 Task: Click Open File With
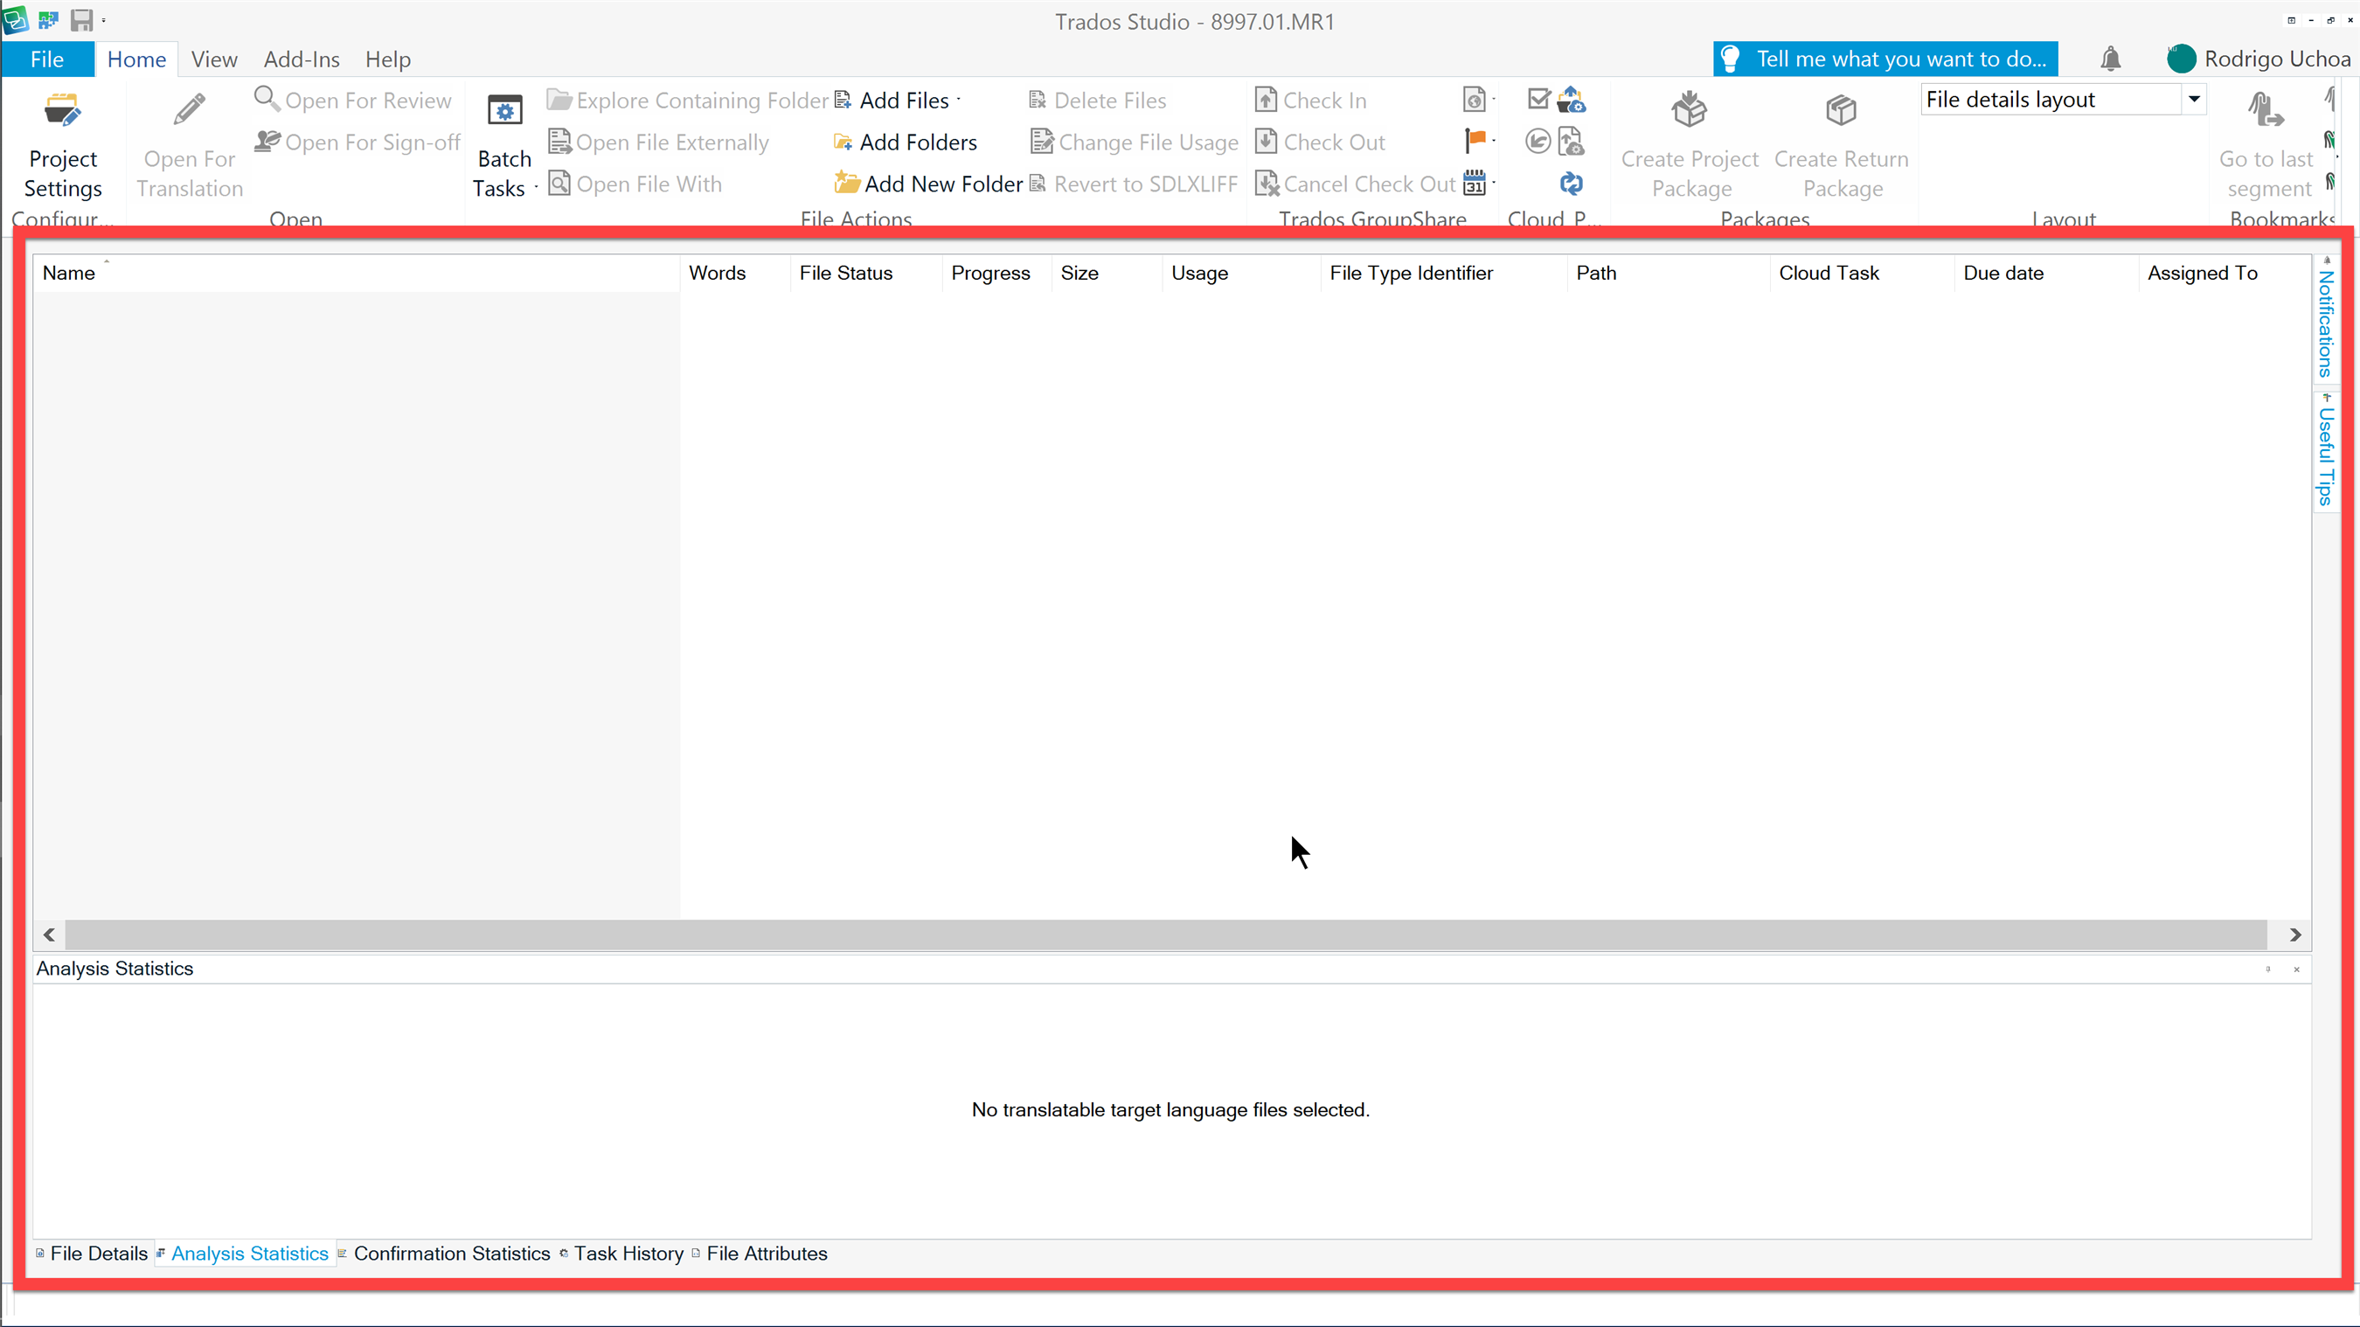point(635,184)
